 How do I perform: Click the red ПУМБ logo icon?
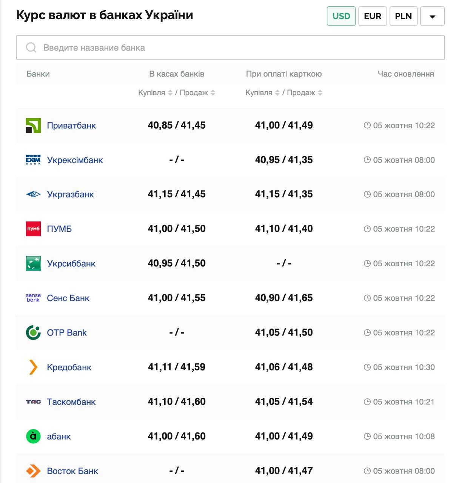(x=33, y=229)
